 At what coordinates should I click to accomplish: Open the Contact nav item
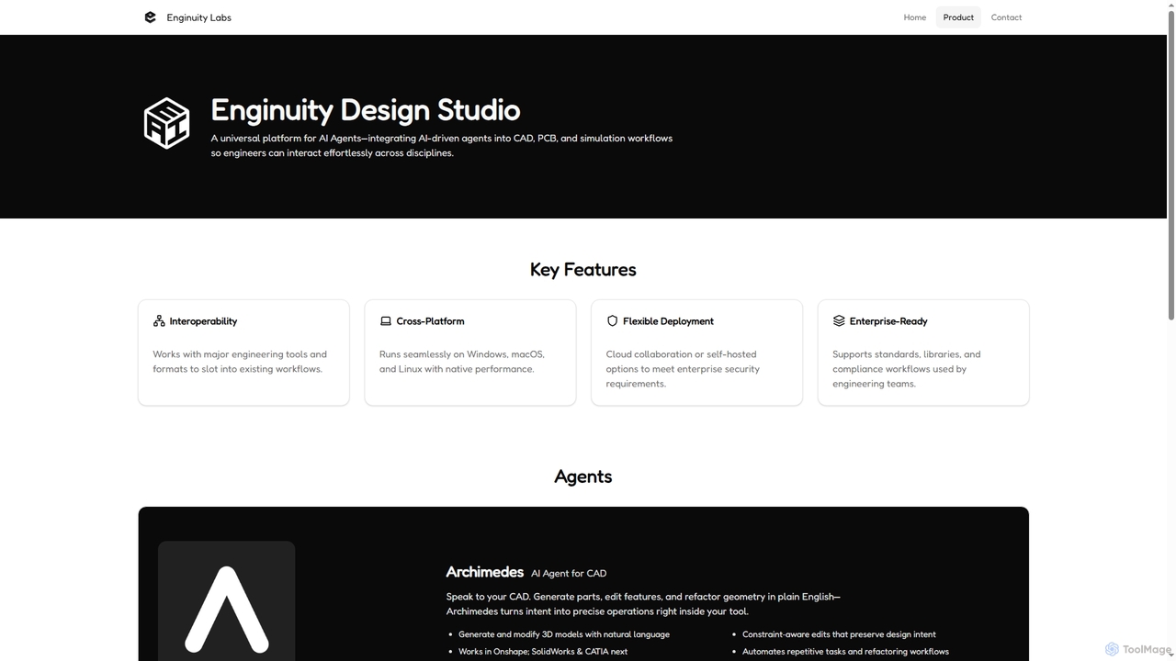1006,17
